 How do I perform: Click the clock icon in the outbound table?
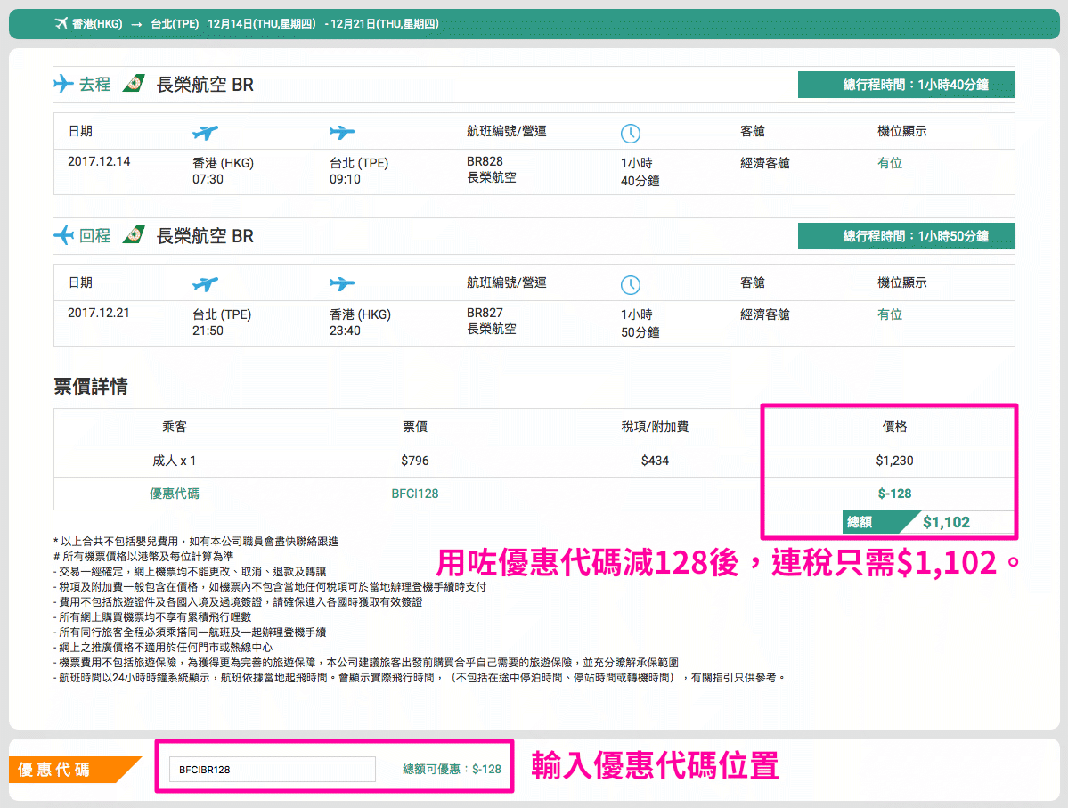(x=631, y=134)
